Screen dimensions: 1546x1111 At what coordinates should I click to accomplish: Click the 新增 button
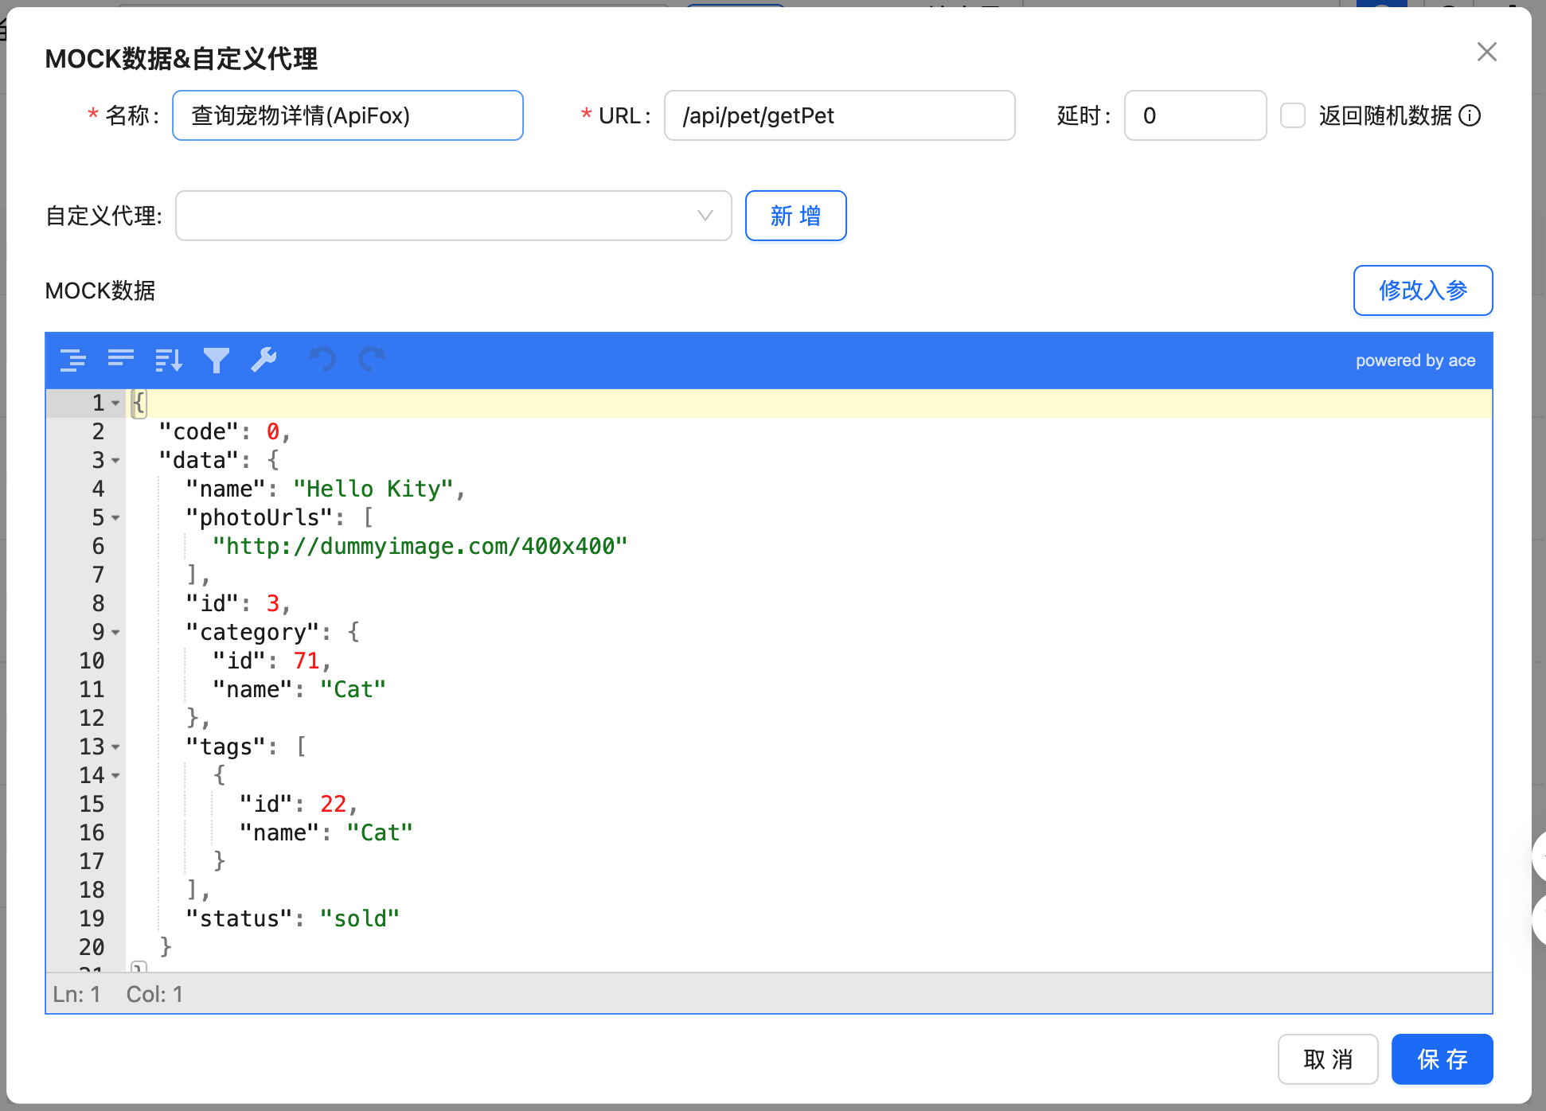795,216
